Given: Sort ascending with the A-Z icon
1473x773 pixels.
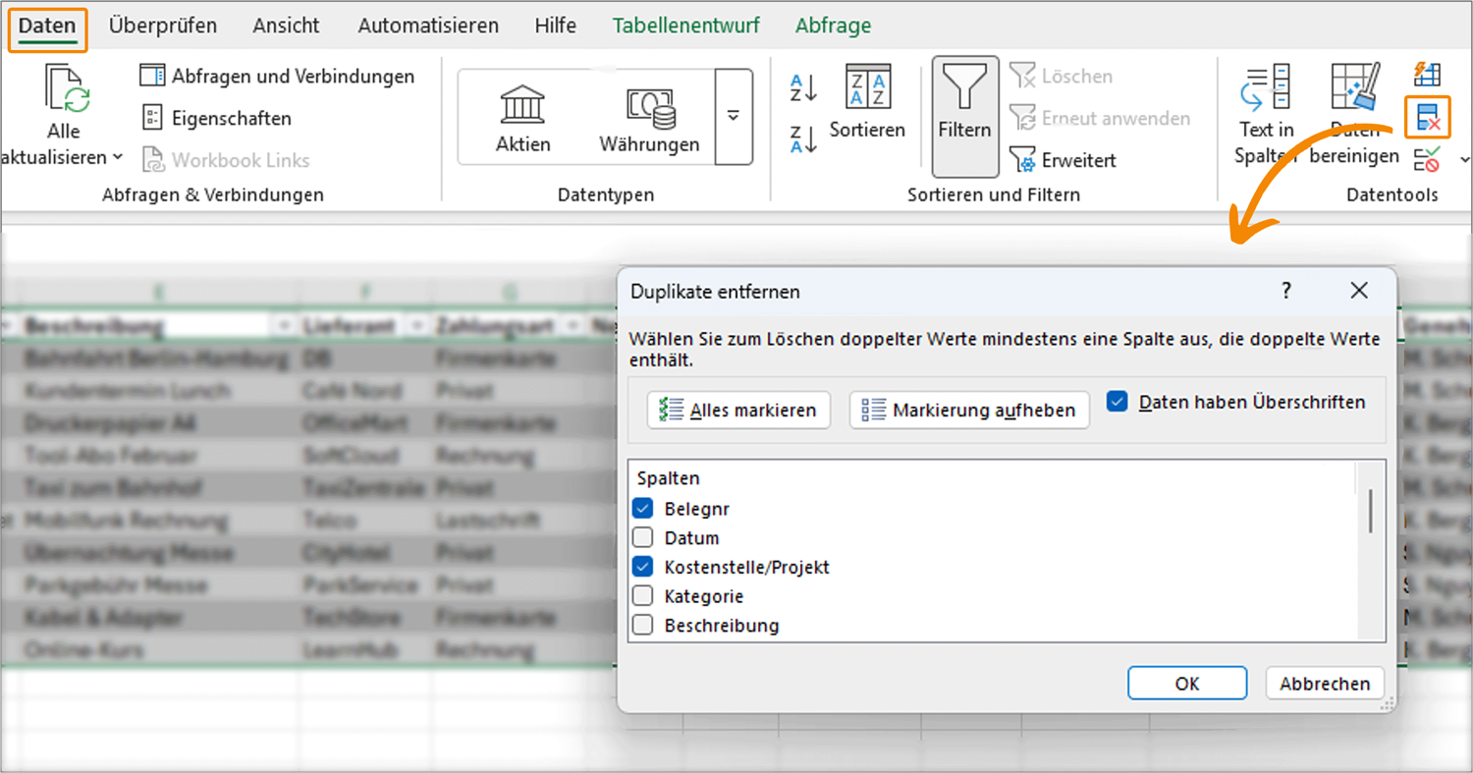Looking at the screenshot, I should [803, 88].
